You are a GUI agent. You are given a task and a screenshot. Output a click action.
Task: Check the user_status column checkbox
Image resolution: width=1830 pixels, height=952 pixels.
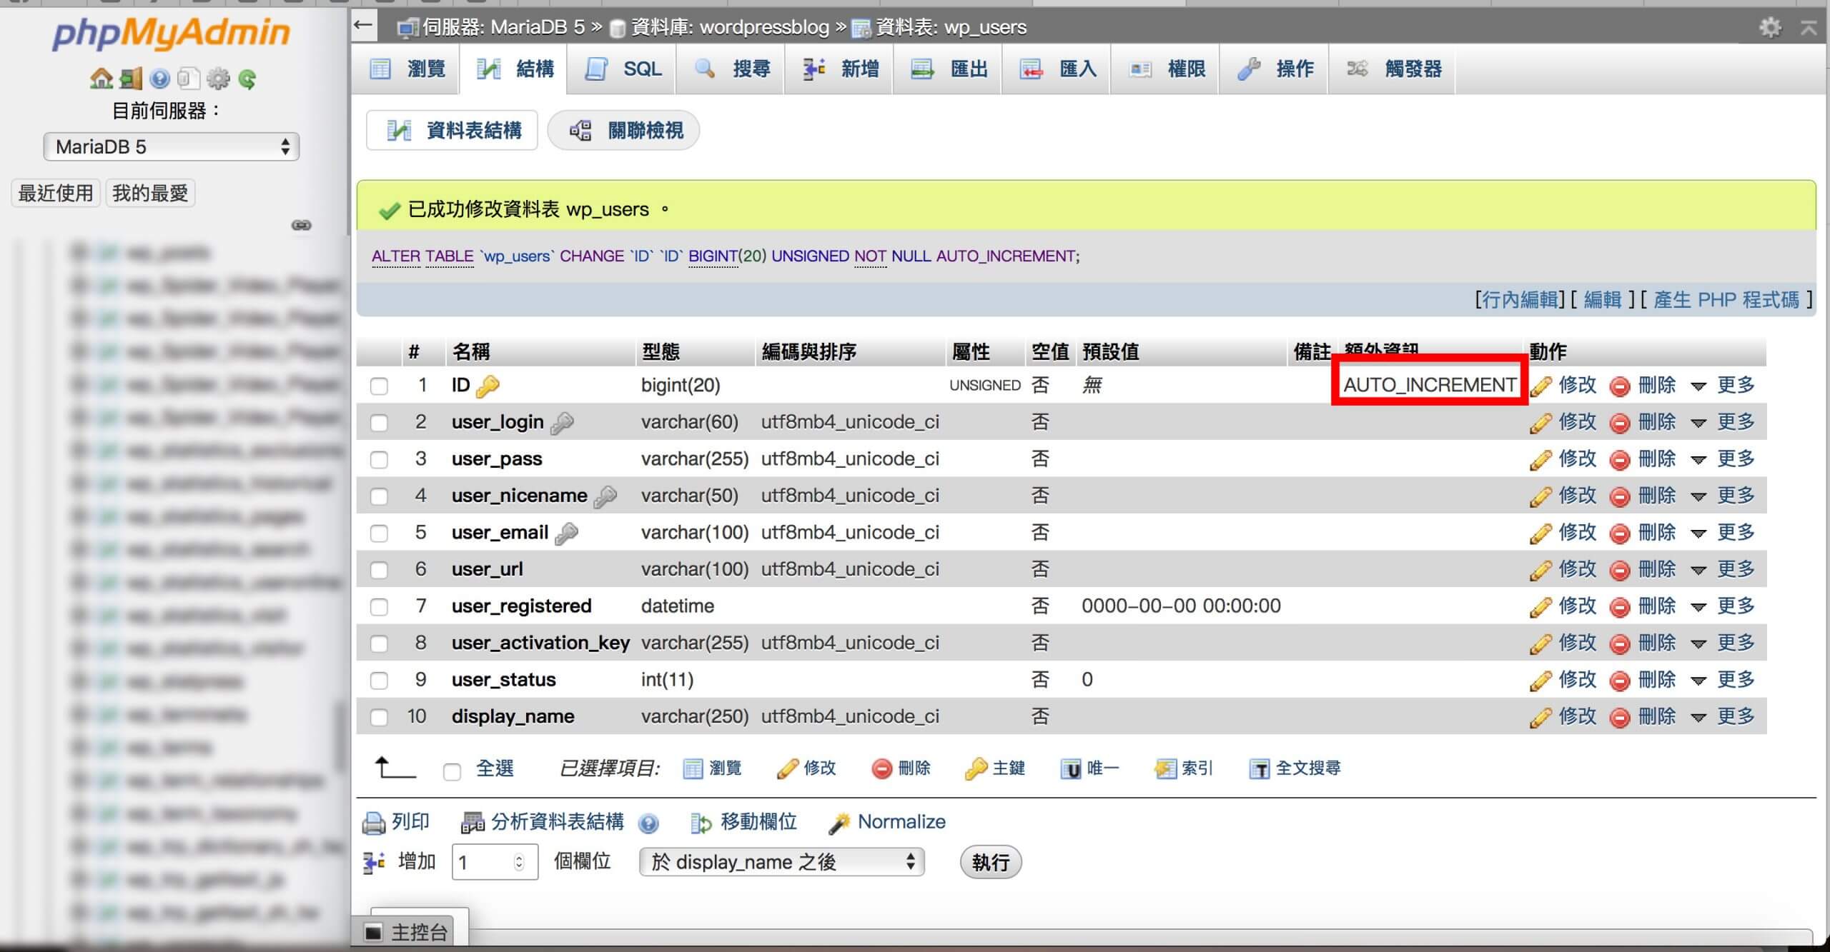pyautogui.click(x=379, y=680)
